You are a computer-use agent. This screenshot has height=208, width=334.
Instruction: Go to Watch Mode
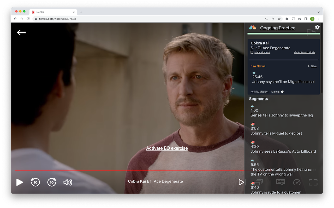coord(305,52)
